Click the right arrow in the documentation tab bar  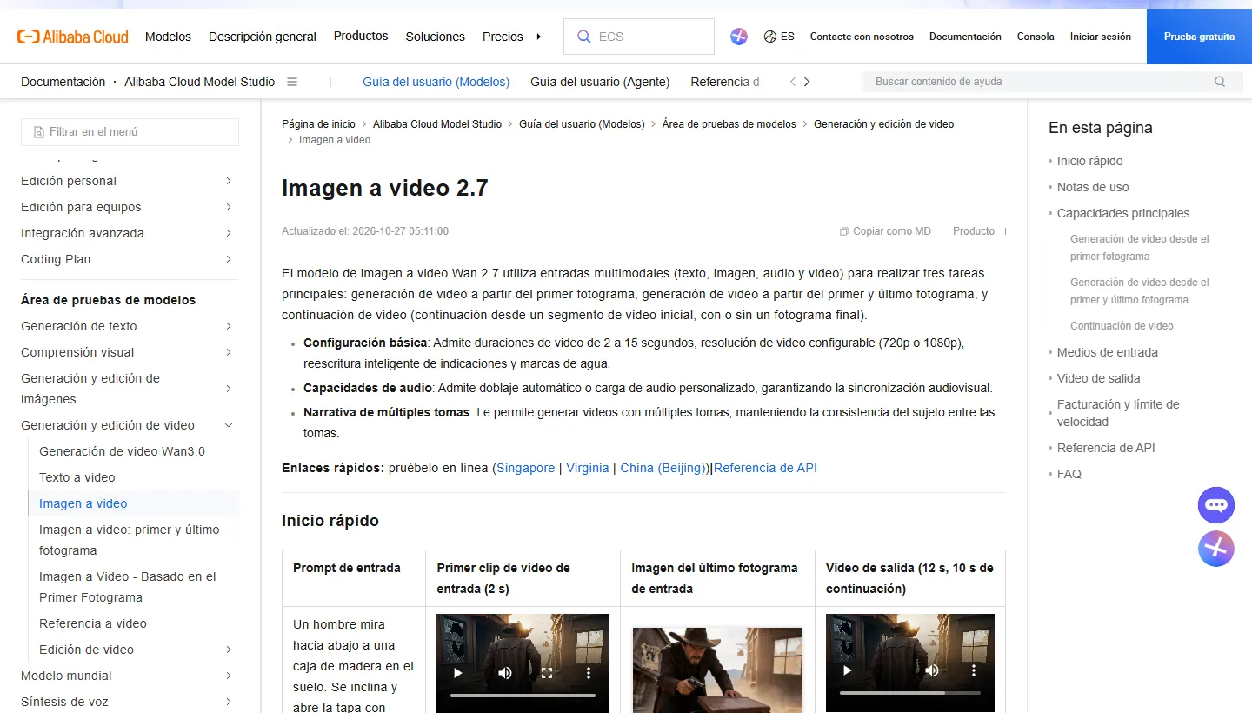(x=807, y=82)
